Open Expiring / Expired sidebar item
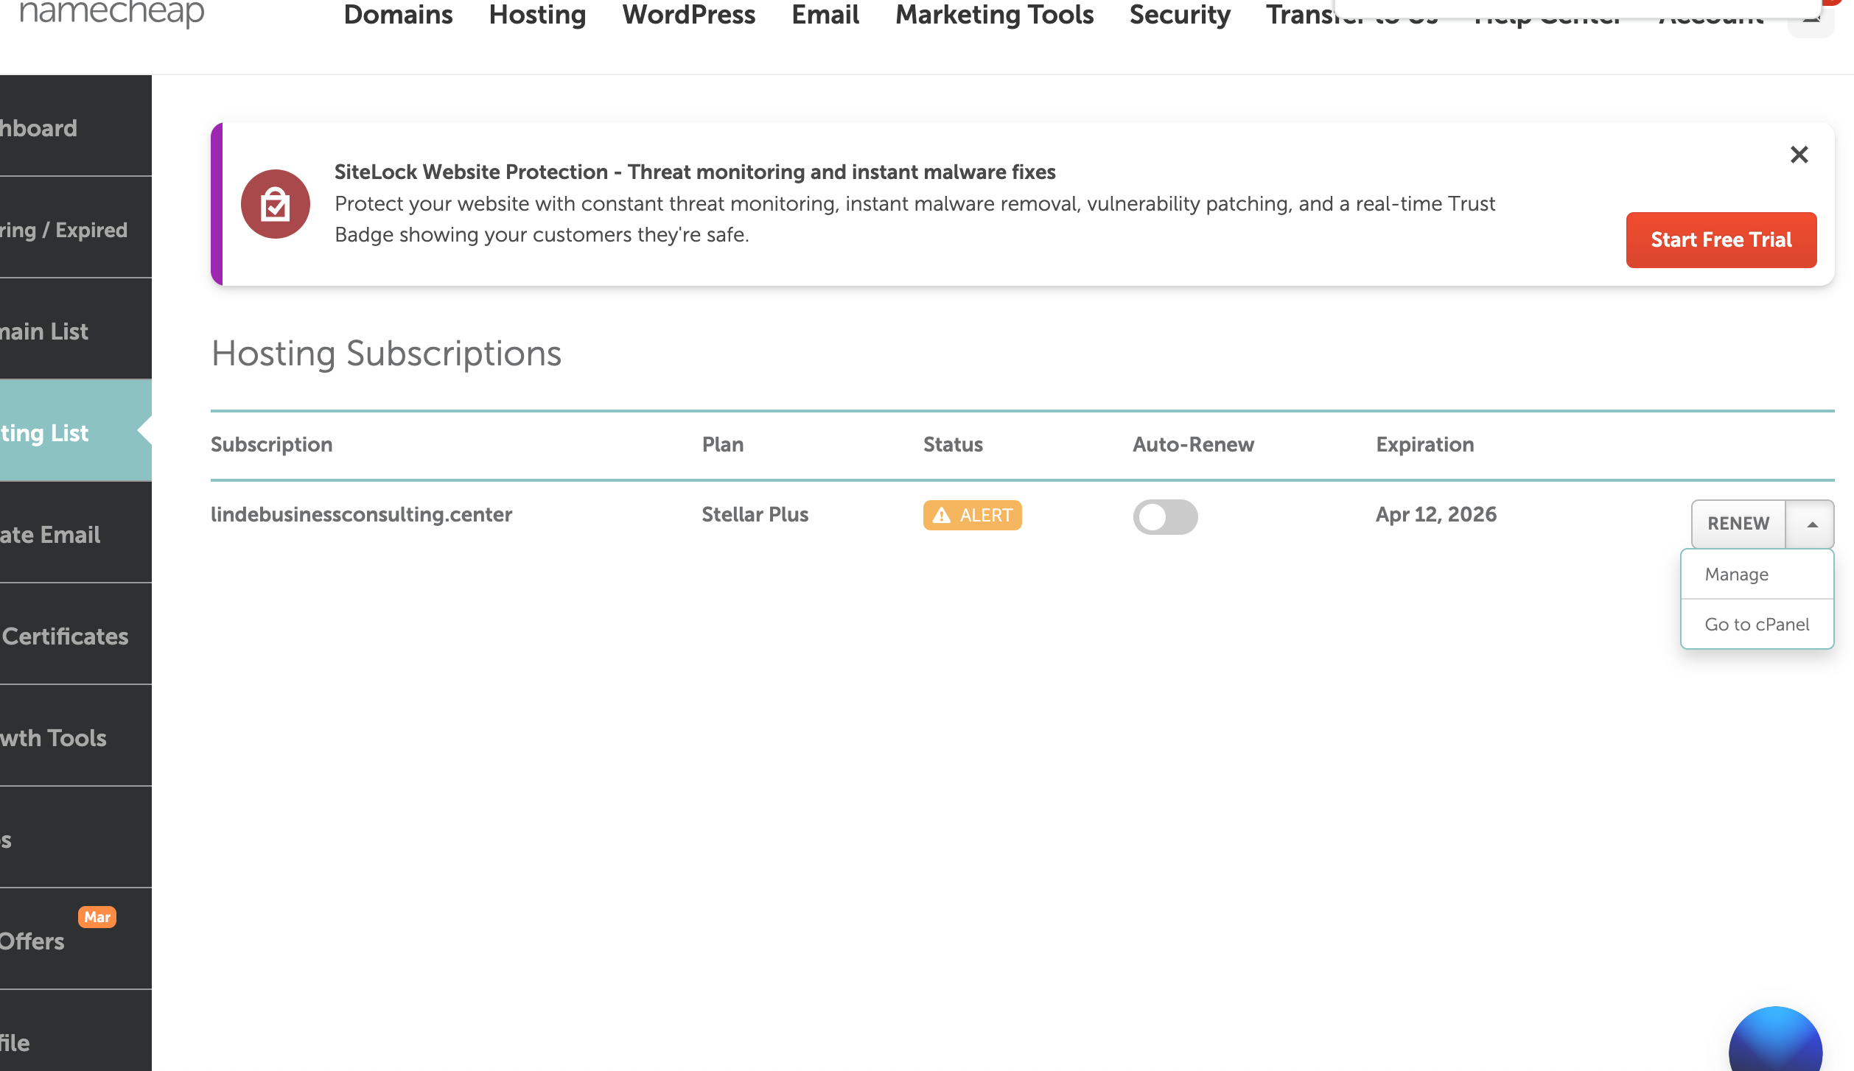The image size is (1854, 1071). point(76,228)
